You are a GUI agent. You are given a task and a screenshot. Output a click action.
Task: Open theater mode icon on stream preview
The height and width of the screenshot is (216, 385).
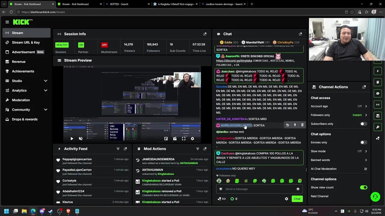175,139
